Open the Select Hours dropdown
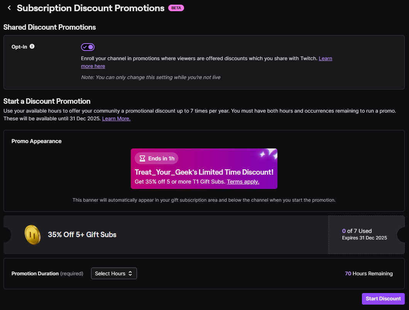 pos(114,273)
